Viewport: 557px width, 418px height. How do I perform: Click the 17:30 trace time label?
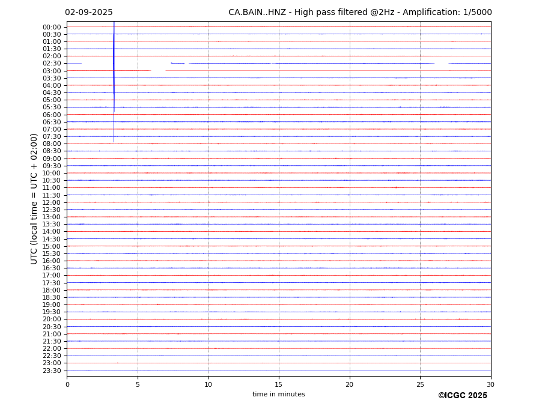pyautogui.click(x=52, y=283)
